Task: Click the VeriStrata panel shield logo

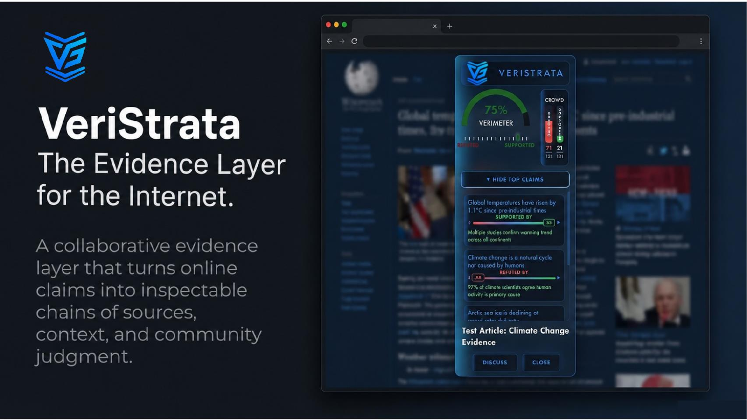Action: pos(477,73)
